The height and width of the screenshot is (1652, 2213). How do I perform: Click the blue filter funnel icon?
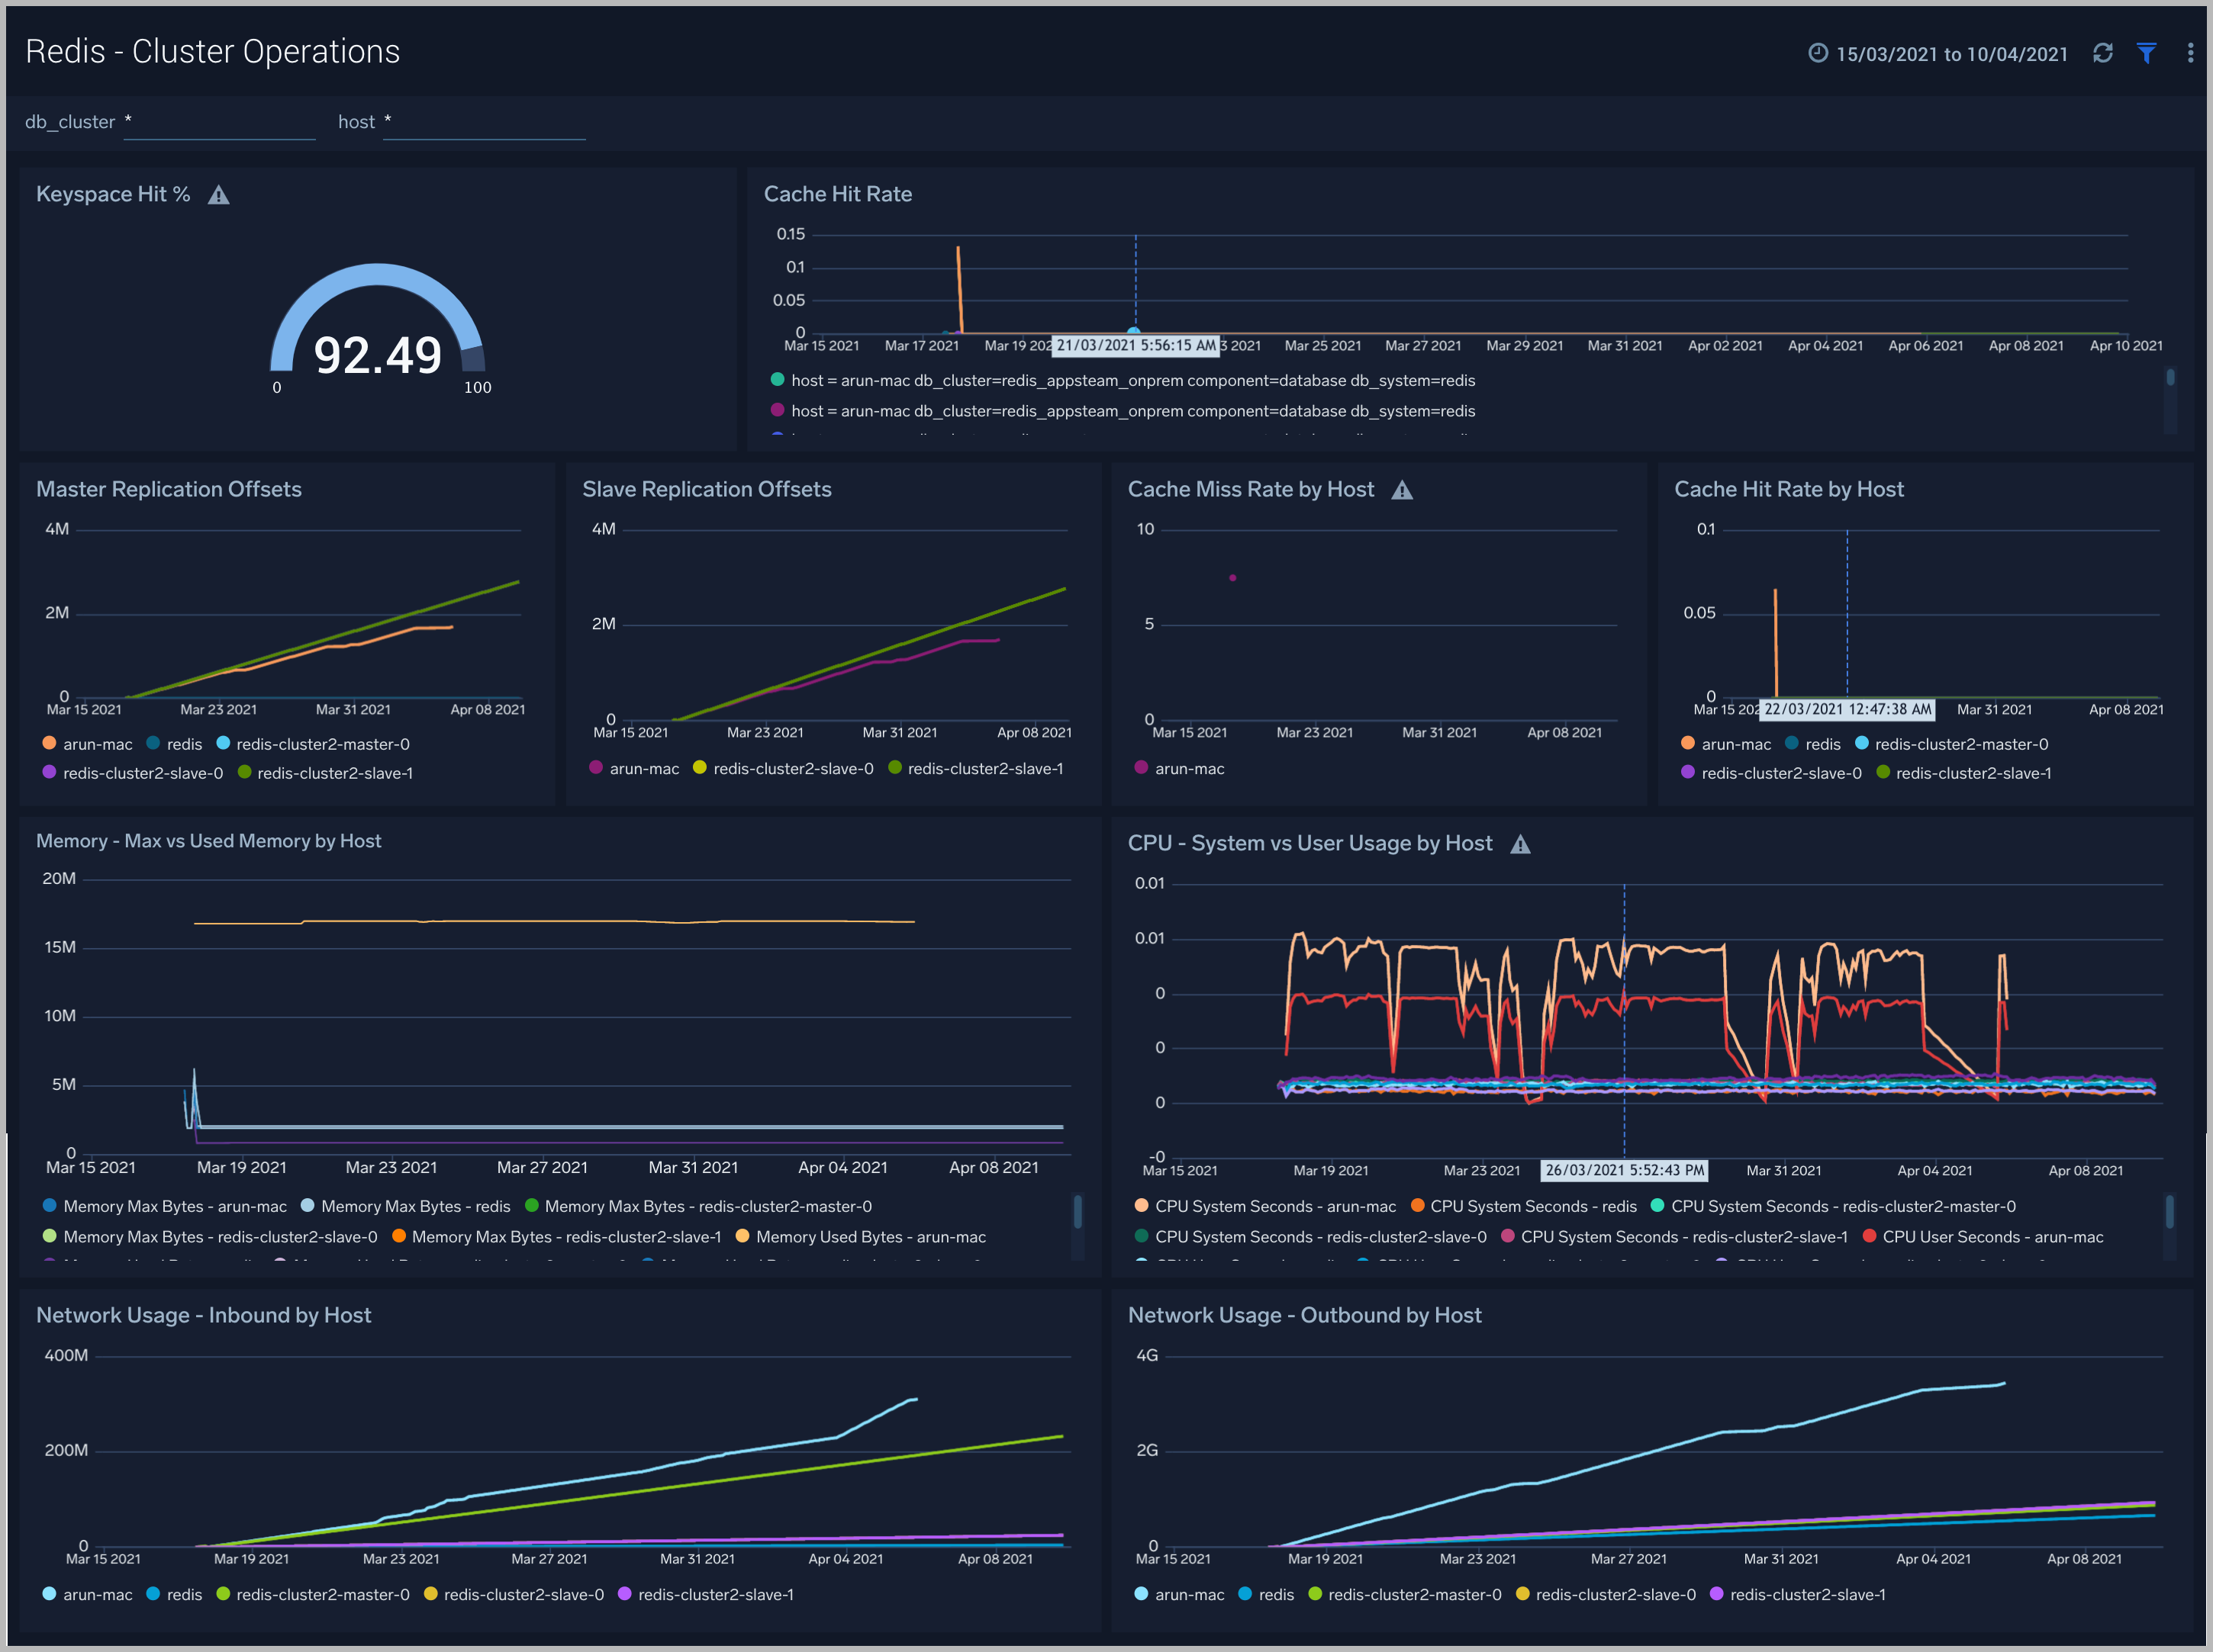tap(2147, 52)
